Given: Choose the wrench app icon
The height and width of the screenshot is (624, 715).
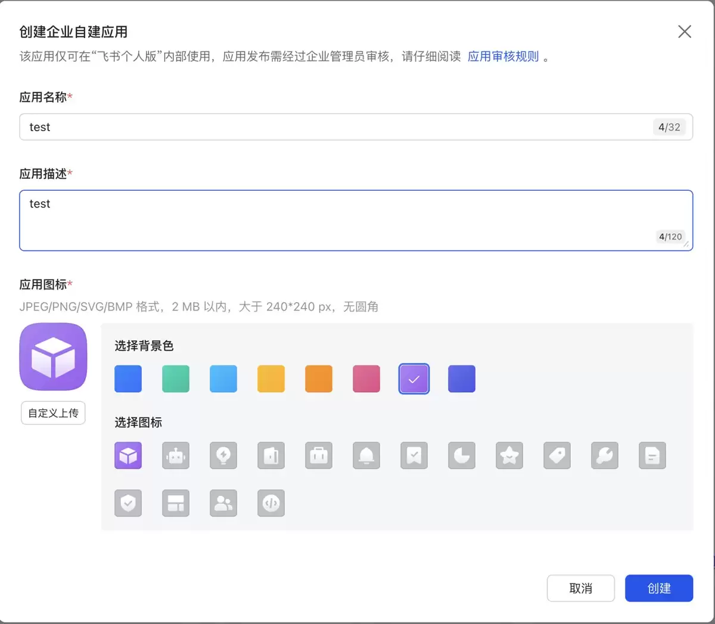Looking at the screenshot, I should point(605,456).
